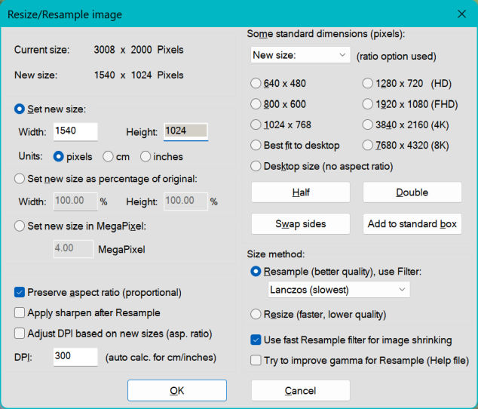Close the Resize/Resample image dialog

[461, 14]
